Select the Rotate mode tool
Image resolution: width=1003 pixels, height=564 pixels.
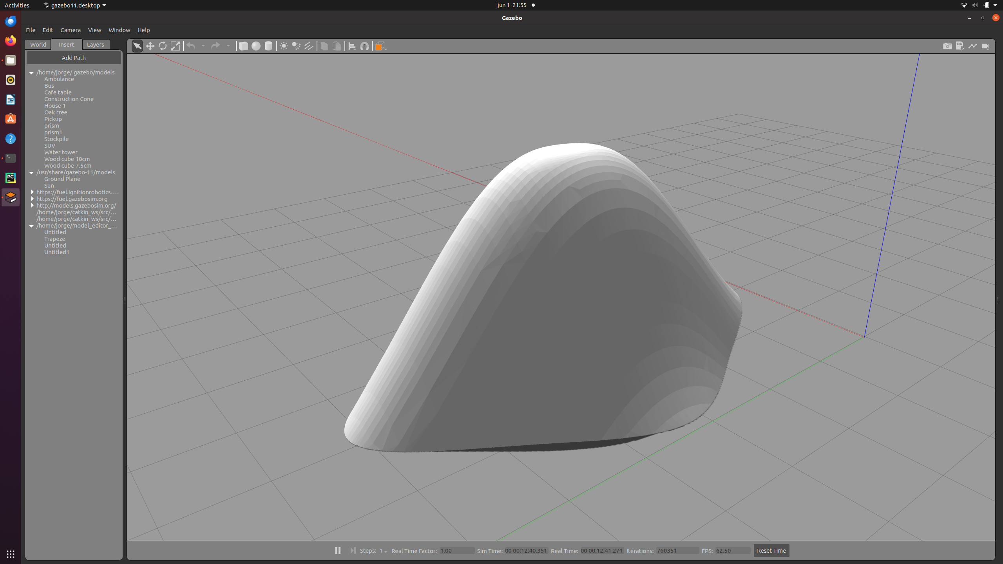pos(163,46)
